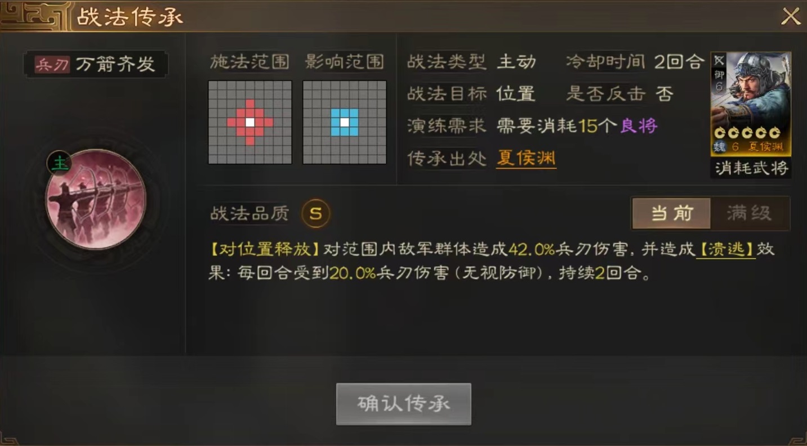Click the 魏 faction badge on the card
The width and height of the screenshot is (807, 446).
[720, 147]
